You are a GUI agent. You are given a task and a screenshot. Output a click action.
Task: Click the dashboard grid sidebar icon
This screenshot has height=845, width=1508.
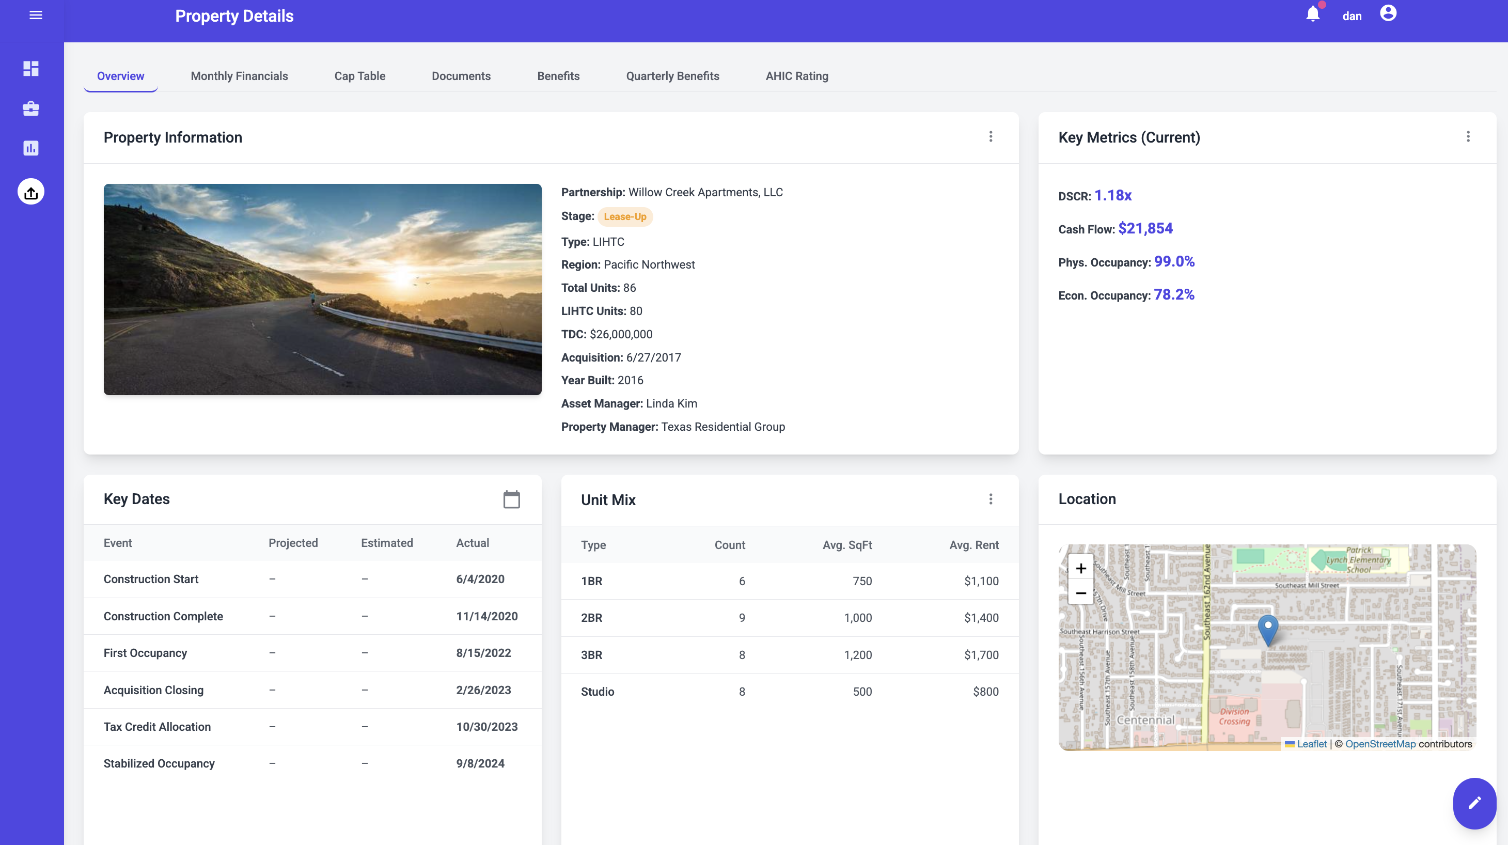tap(31, 69)
